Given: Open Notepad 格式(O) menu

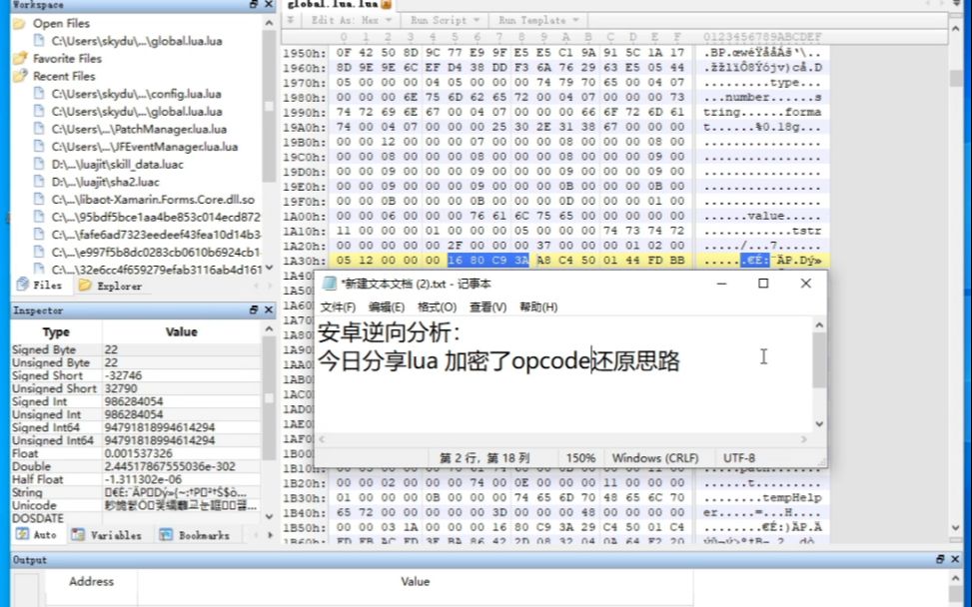Looking at the screenshot, I should (437, 307).
